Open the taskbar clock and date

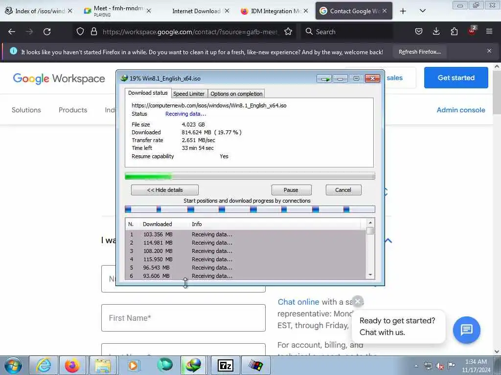click(x=476, y=366)
